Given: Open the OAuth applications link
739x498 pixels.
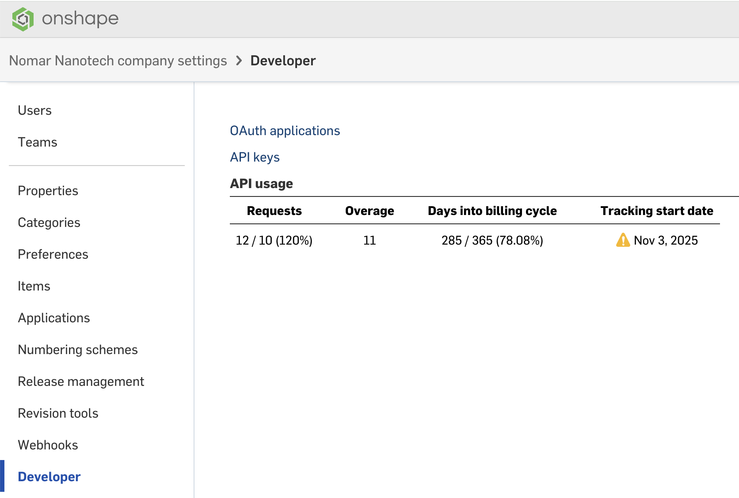Looking at the screenshot, I should (285, 131).
